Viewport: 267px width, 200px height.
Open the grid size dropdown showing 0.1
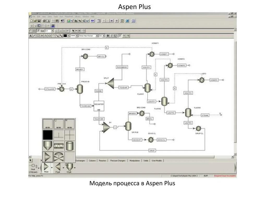pos(52,31)
